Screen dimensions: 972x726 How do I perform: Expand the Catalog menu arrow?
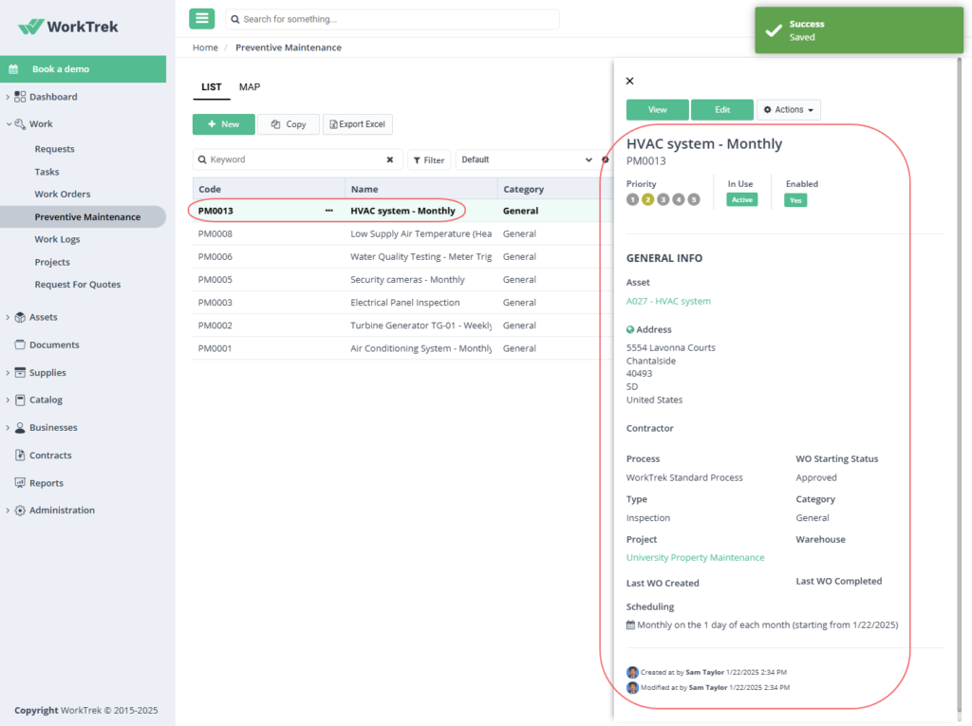pyautogui.click(x=8, y=400)
